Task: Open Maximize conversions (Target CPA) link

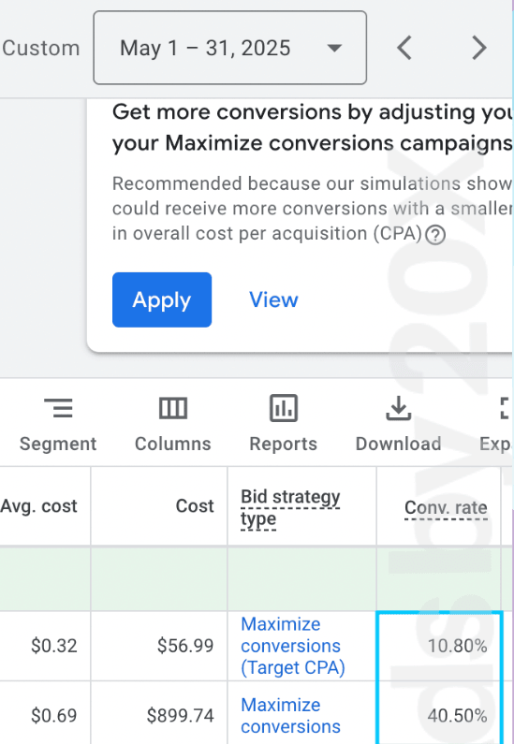Action: [x=293, y=646]
